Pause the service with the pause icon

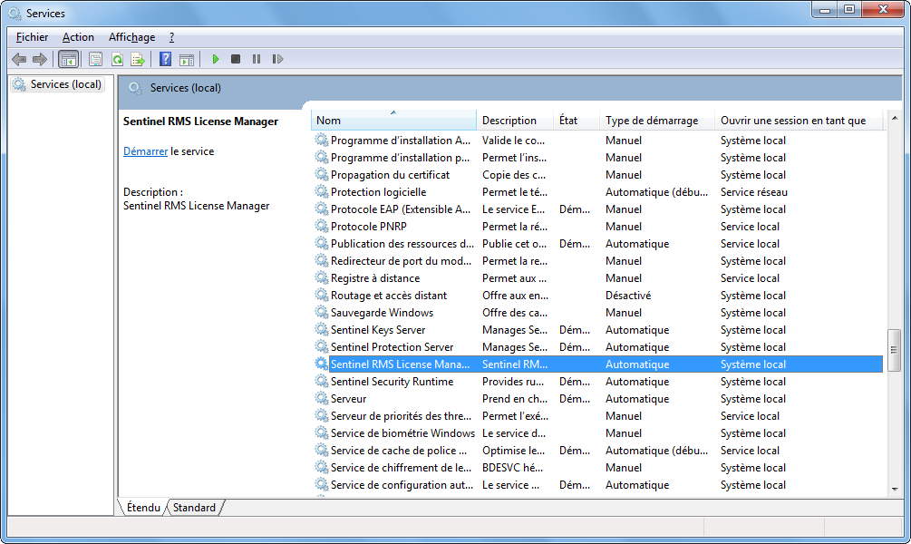pos(257,59)
